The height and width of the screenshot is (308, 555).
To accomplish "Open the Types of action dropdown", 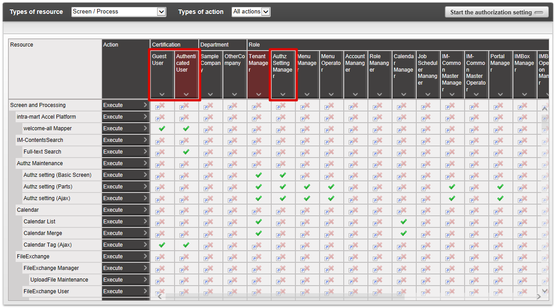I will coord(251,12).
